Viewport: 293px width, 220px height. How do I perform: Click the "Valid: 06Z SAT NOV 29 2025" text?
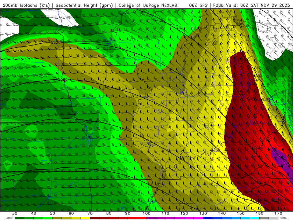258,5
